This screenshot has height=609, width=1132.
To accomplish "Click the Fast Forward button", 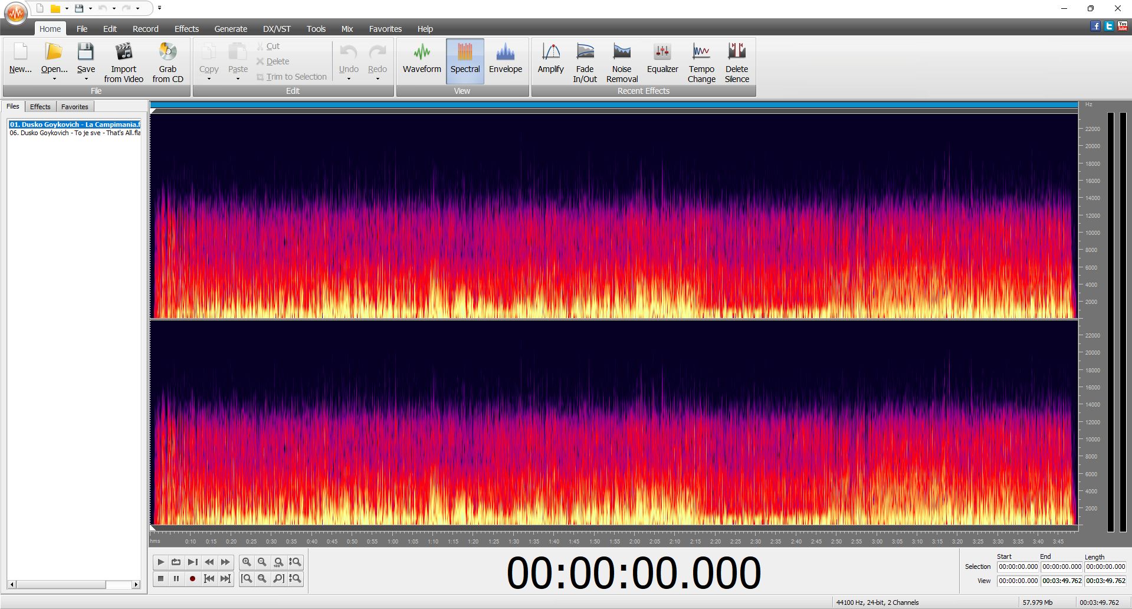I will [225, 562].
